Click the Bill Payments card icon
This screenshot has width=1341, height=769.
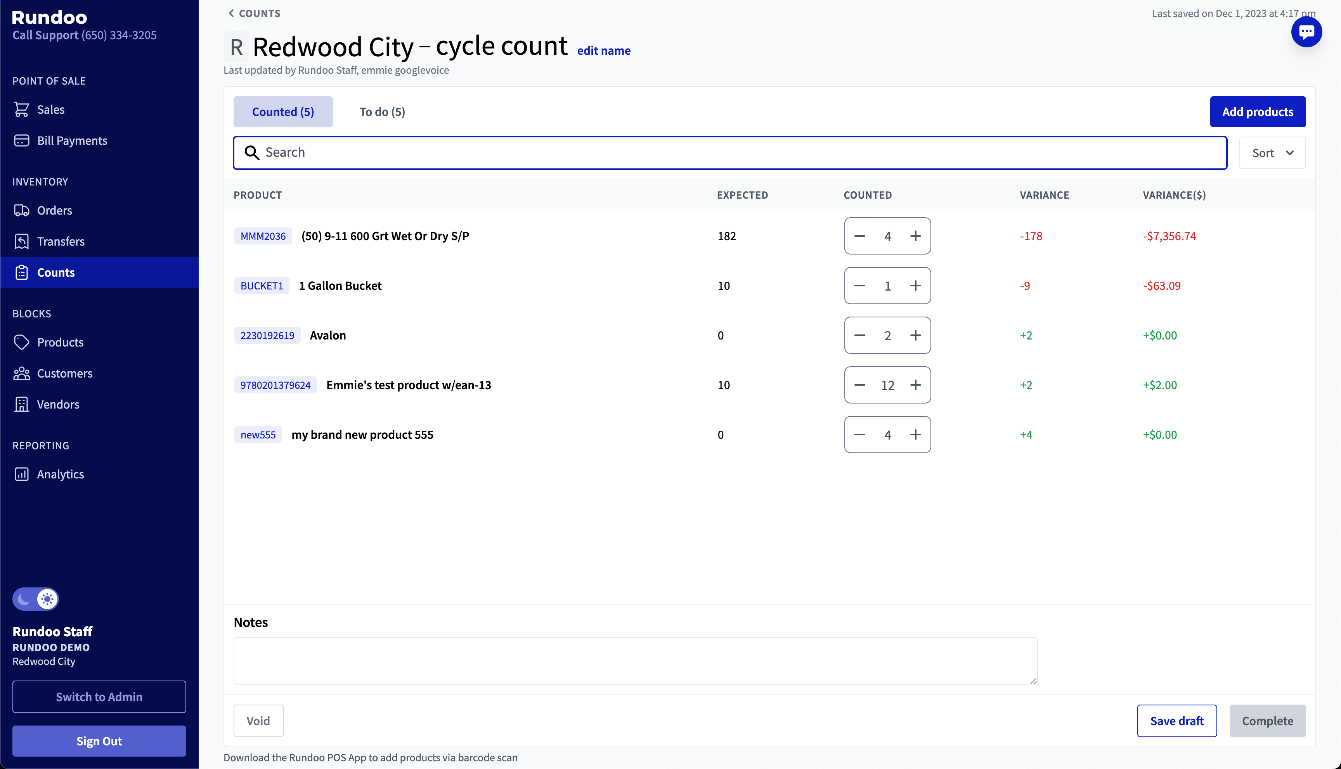[x=22, y=140]
